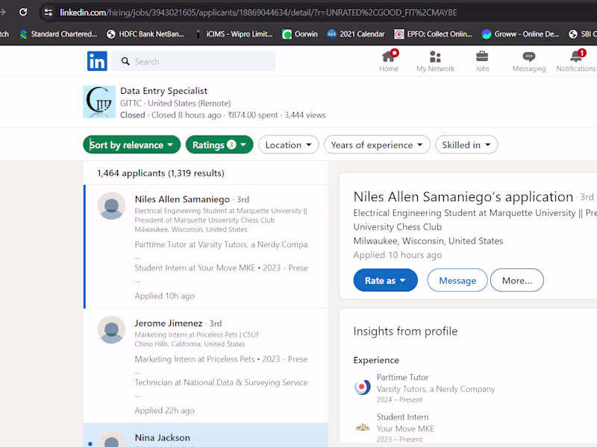Image resolution: width=597 pixels, height=447 pixels.
Task: Open the More... options for Niles
Action: point(516,279)
